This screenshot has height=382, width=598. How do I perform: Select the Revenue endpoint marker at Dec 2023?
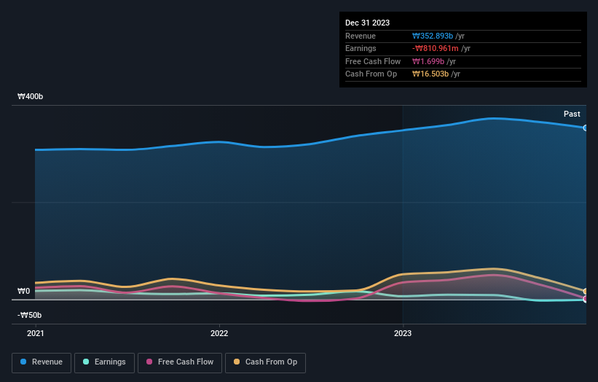point(586,128)
